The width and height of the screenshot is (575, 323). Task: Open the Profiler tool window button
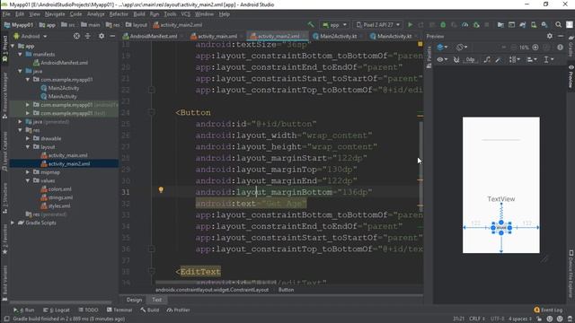(178, 310)
